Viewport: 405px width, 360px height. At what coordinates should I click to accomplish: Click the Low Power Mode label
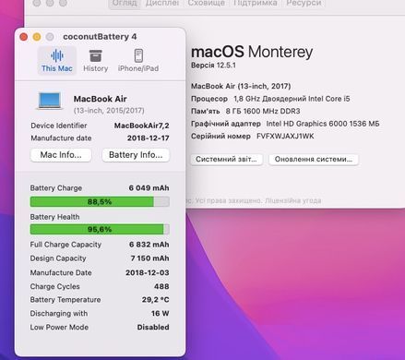(x=59, y=327)
